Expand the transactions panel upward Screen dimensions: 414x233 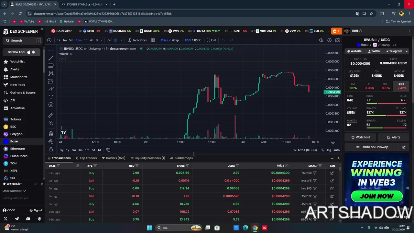coord(338,158)
